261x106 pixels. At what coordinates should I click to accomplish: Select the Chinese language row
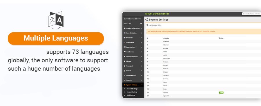203,79
